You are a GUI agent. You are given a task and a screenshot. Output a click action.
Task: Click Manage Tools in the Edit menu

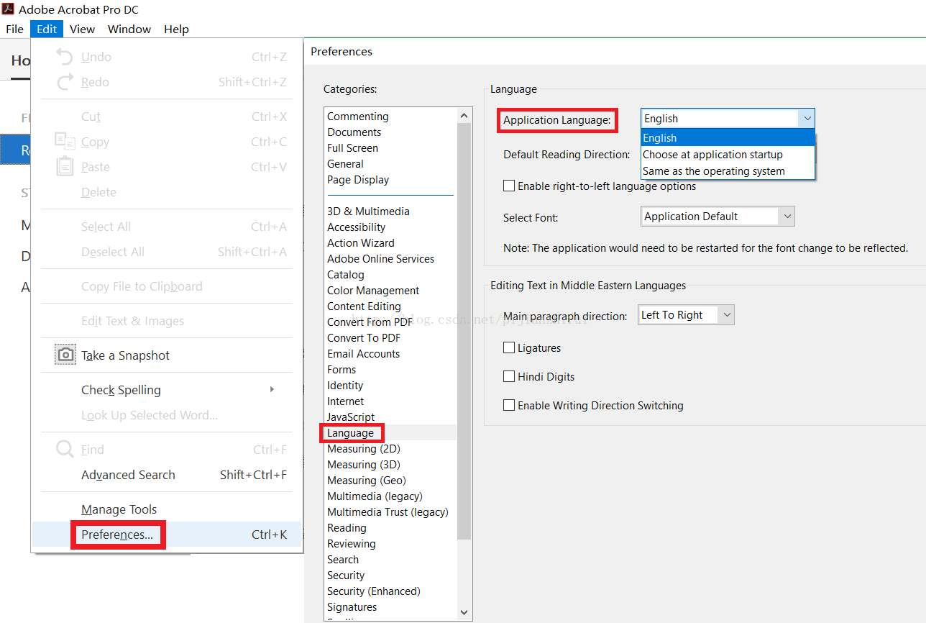pos(117,509)
